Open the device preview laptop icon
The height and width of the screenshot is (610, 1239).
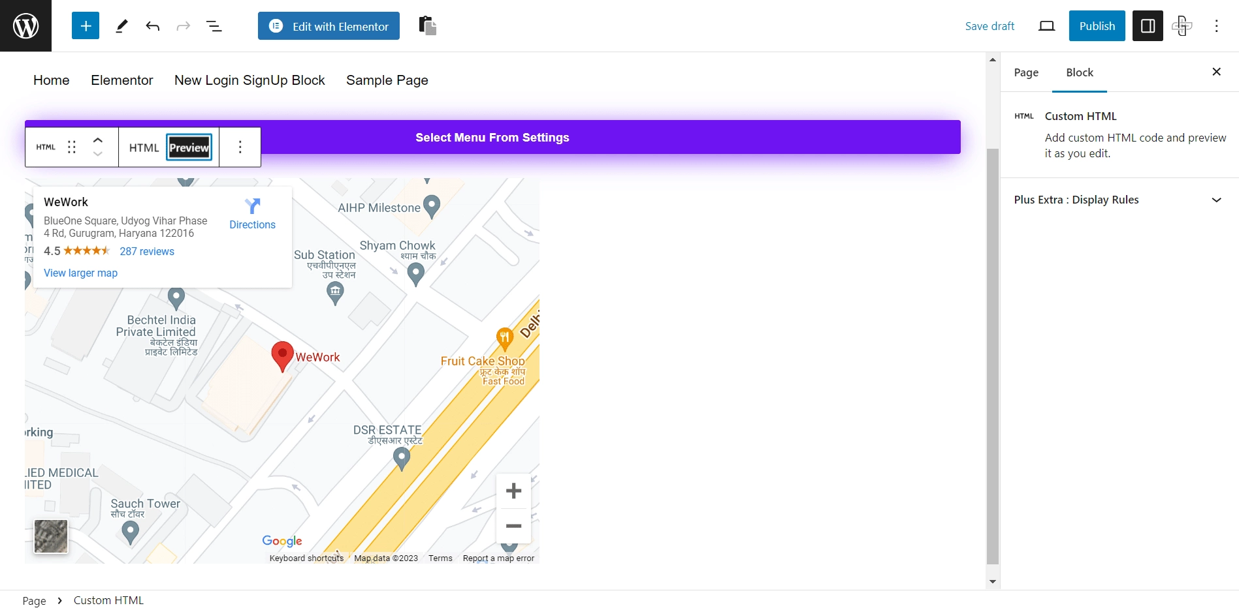click(x=1046, y=26)
